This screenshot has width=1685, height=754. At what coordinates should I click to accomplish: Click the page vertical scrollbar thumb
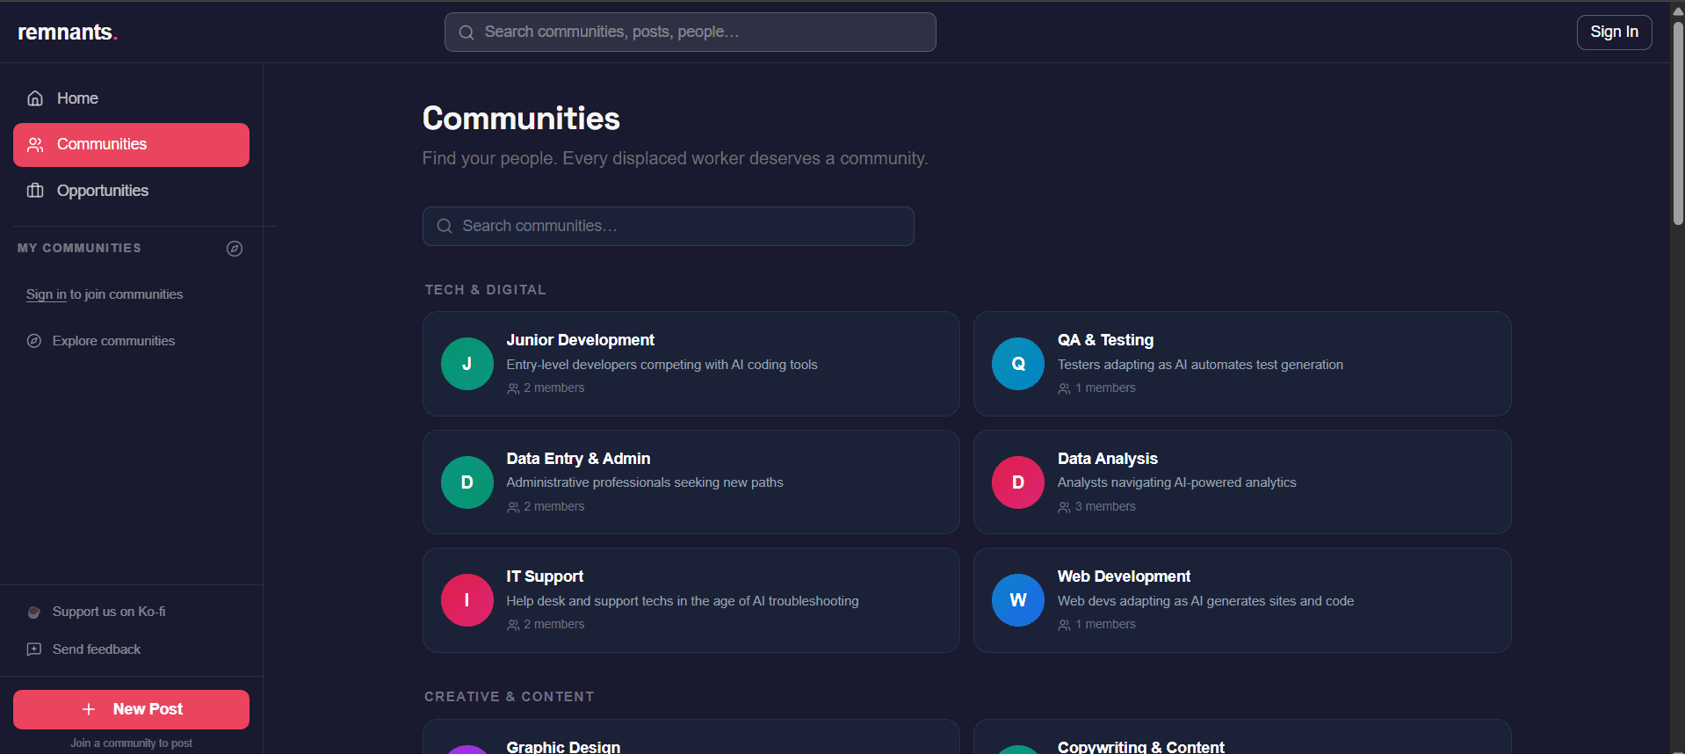click(1677, 123)
